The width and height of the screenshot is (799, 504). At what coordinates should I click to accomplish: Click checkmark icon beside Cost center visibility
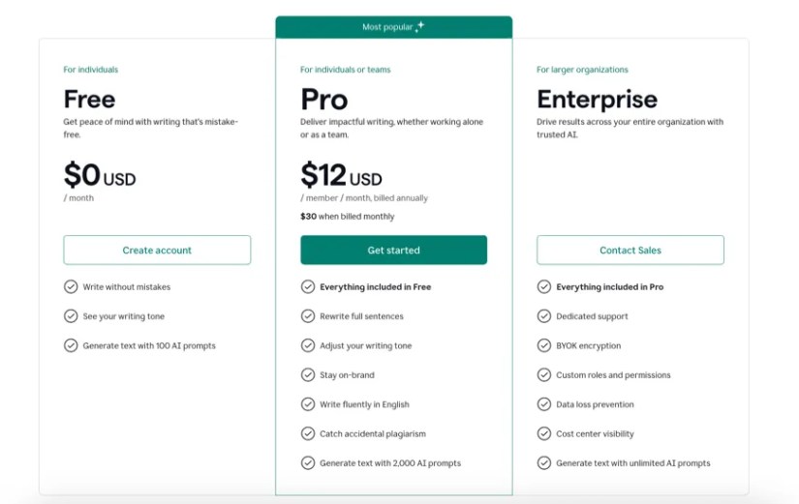[544, 434]
